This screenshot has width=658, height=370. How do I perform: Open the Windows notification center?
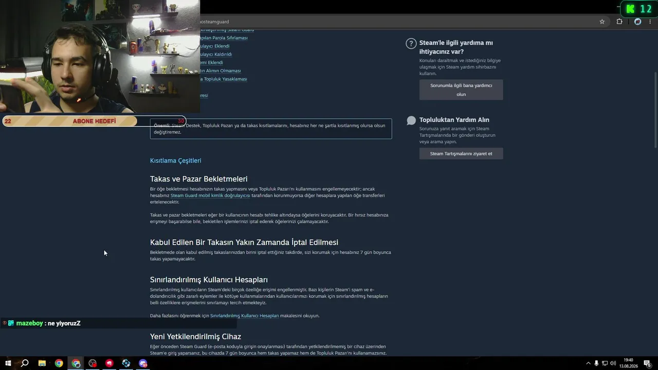(x=648, y=363)
